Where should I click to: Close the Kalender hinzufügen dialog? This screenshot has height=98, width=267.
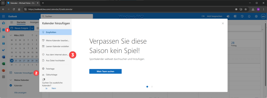click(x=223, y=23)
